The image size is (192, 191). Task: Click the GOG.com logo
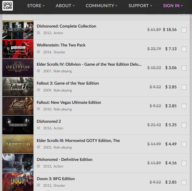[7, 6]
